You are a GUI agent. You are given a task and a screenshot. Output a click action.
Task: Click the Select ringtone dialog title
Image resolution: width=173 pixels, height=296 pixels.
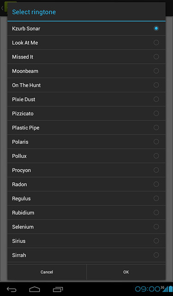[x=34, y=12]
